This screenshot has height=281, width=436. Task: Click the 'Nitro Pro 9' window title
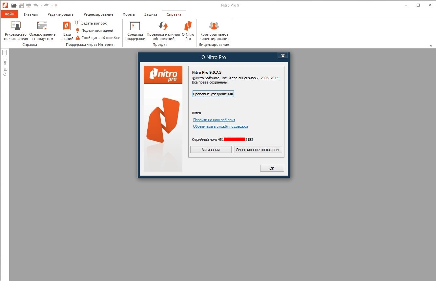230,5
